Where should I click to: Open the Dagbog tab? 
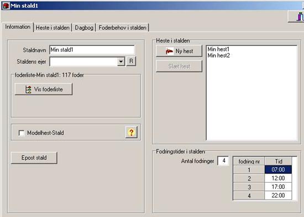point(84,28)
